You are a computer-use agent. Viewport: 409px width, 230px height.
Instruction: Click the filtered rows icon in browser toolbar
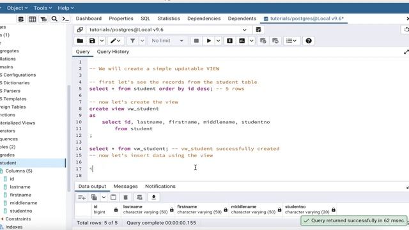click(43, 19)
